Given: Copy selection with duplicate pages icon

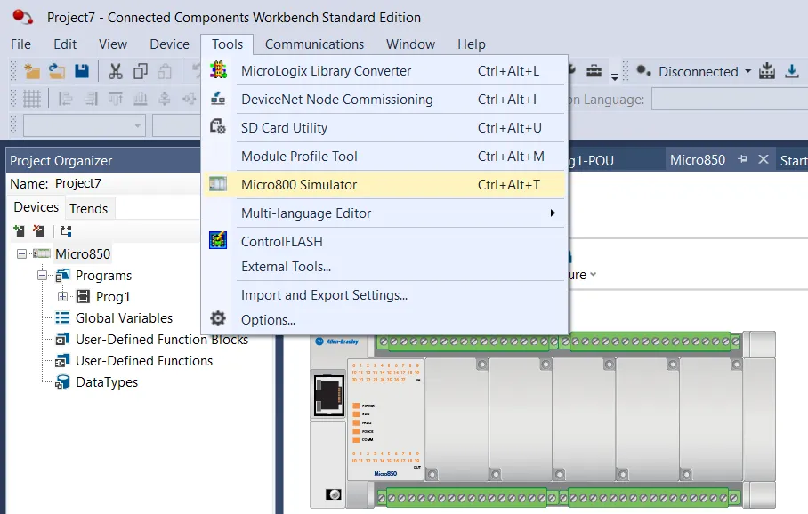Looking at the screenshot, I should pos(141,71).
